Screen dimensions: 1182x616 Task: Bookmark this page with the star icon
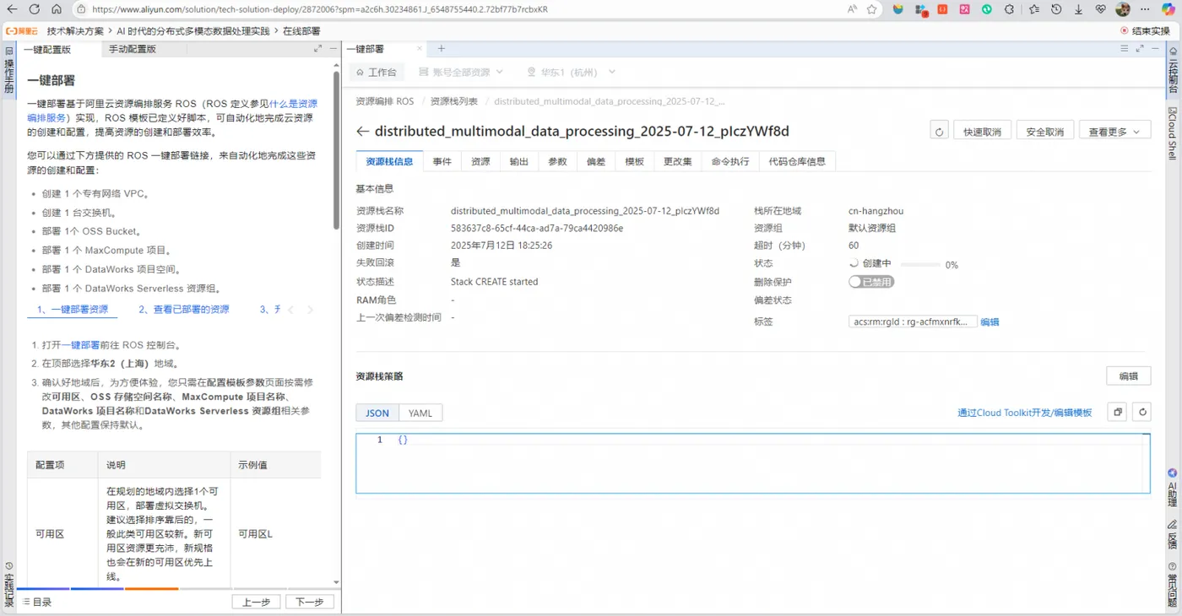pos(872,9)
